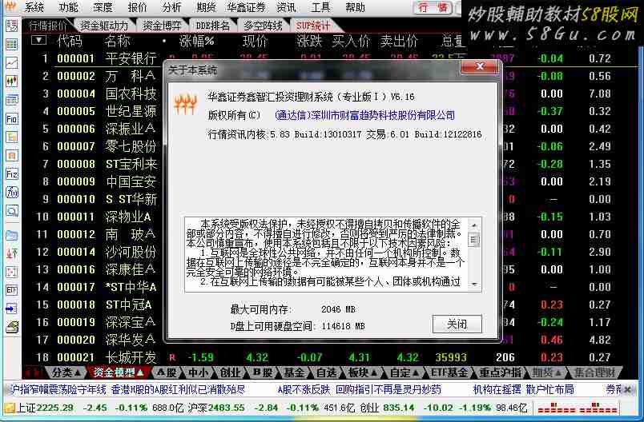Click the blue right-arrow sidebar icon

pyautogui.click(x=12, y=309)
